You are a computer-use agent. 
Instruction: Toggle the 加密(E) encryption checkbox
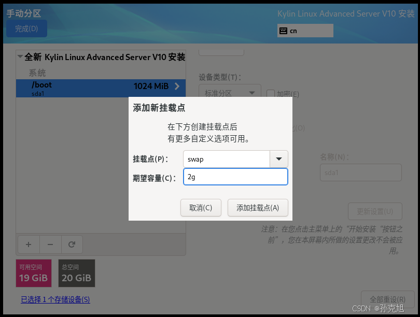click(271, 94)
